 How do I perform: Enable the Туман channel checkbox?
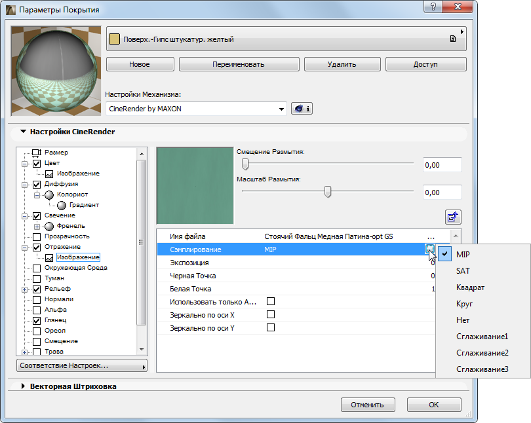point(37,279)
